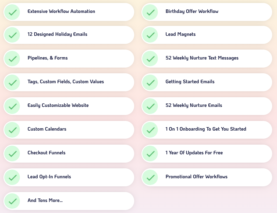Click the checkmark beside And Tons More...
The width and height of the screenshot is (277, 213).
coord(12,201)
